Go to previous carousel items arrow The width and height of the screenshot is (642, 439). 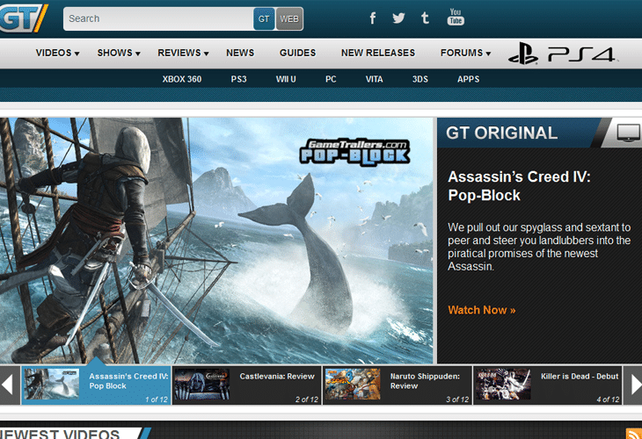click(10, 385)
